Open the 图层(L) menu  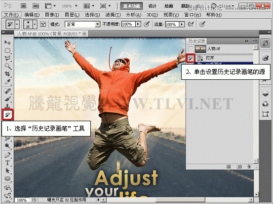pos(72,15)
